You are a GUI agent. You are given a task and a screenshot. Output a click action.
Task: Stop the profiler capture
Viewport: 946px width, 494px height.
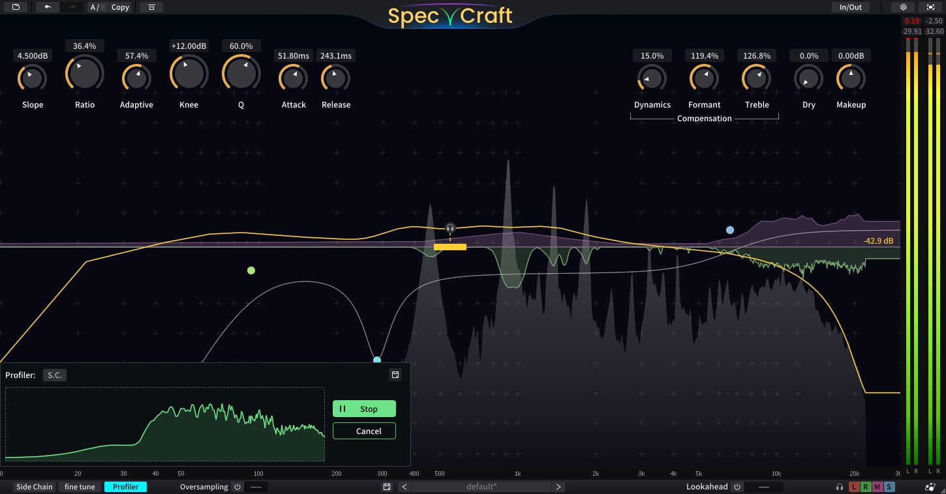[x=364, y=409]
